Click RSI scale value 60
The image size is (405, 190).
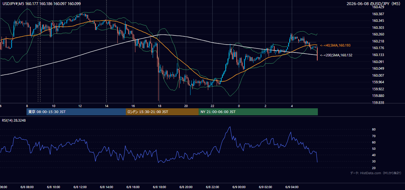(x=374, y=142)
